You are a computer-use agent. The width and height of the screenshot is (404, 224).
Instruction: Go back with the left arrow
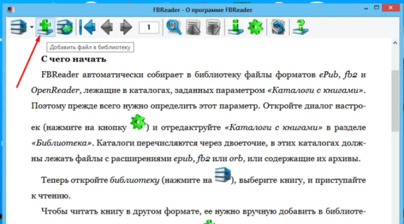(x=107, y=27)
